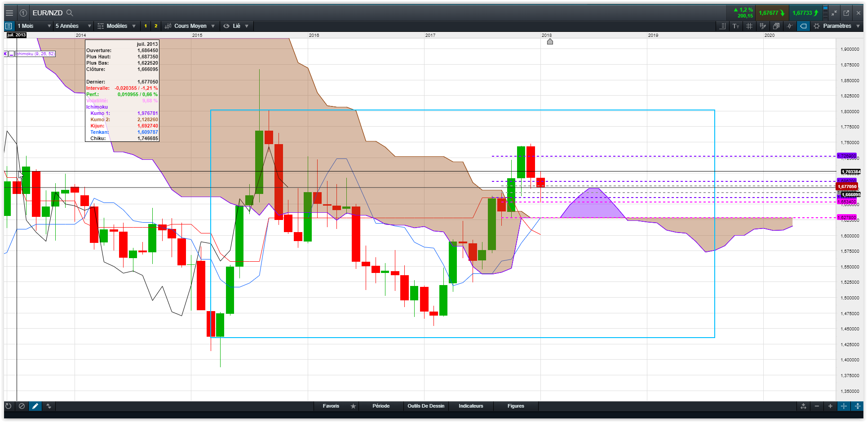Search for a symbol with the magnifier icon
Image resolution: width=867 pixels, height=422 pixels.
coord(70,13)
